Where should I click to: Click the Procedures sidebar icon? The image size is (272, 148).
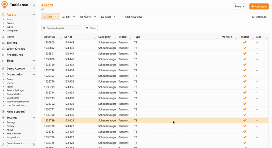click(x=3, y=55)
